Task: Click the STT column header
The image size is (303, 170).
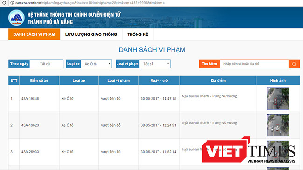Action: tap(14, 81)
